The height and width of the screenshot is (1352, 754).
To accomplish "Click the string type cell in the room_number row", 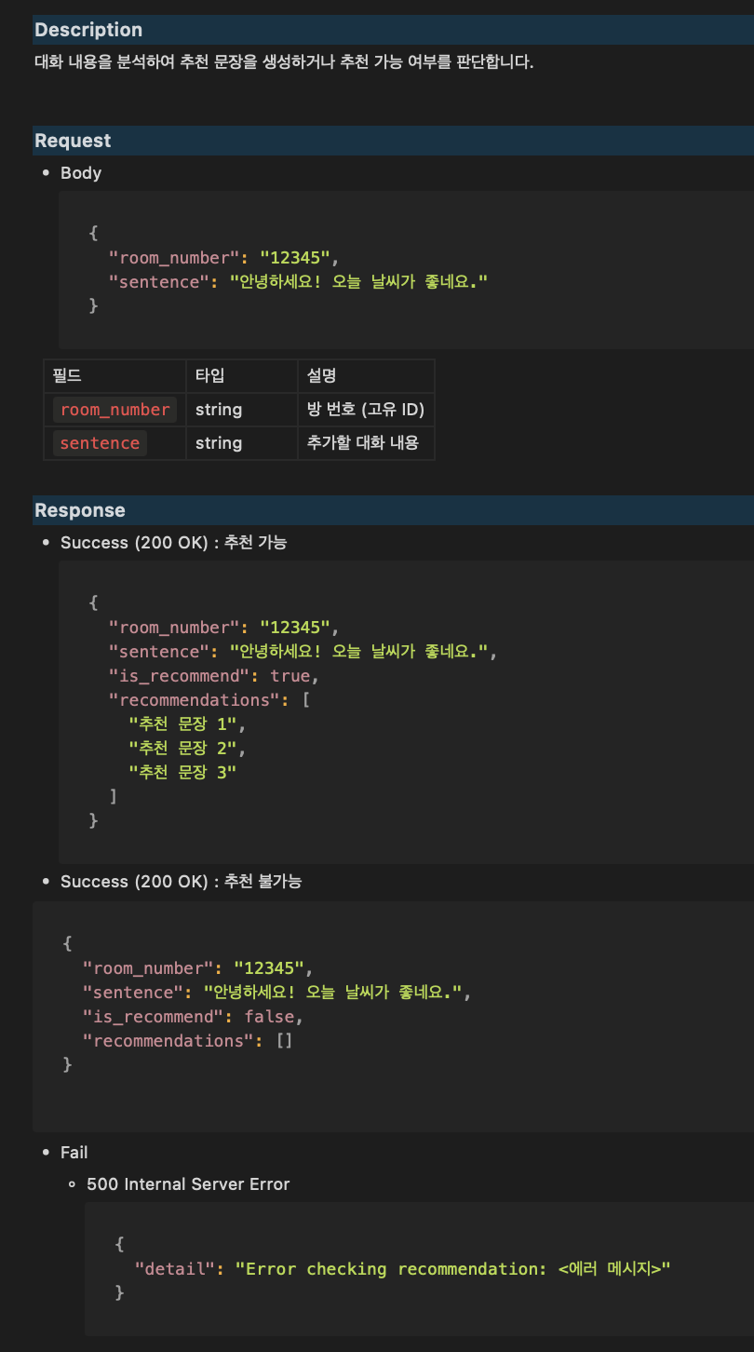I will (242, 410).
